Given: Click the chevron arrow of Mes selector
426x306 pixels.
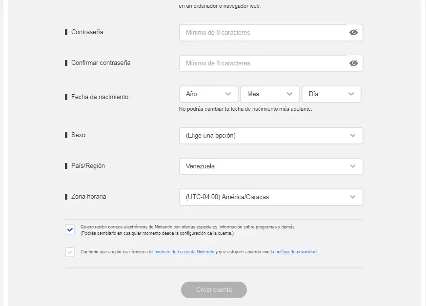Looking at the screenshot, I should tap(289, 94).
